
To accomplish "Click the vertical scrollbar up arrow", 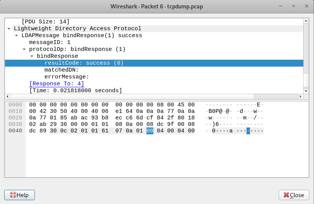I will pos(306,21).
